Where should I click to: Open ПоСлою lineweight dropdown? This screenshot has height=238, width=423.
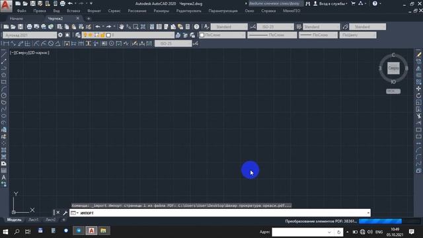point(319,35)
